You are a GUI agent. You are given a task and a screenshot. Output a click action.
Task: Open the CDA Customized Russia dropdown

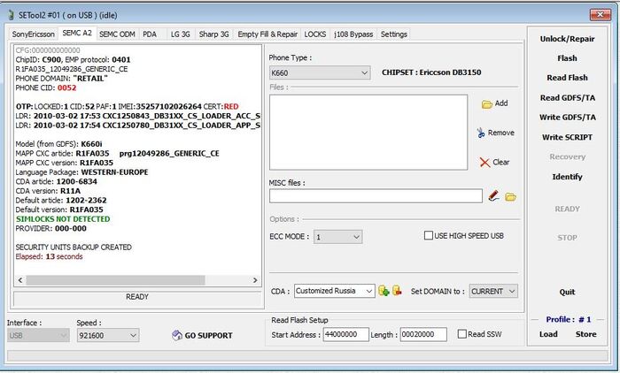point(335,291)
